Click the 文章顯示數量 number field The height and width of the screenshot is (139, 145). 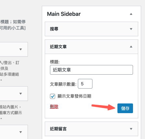[x=85, y=84]
